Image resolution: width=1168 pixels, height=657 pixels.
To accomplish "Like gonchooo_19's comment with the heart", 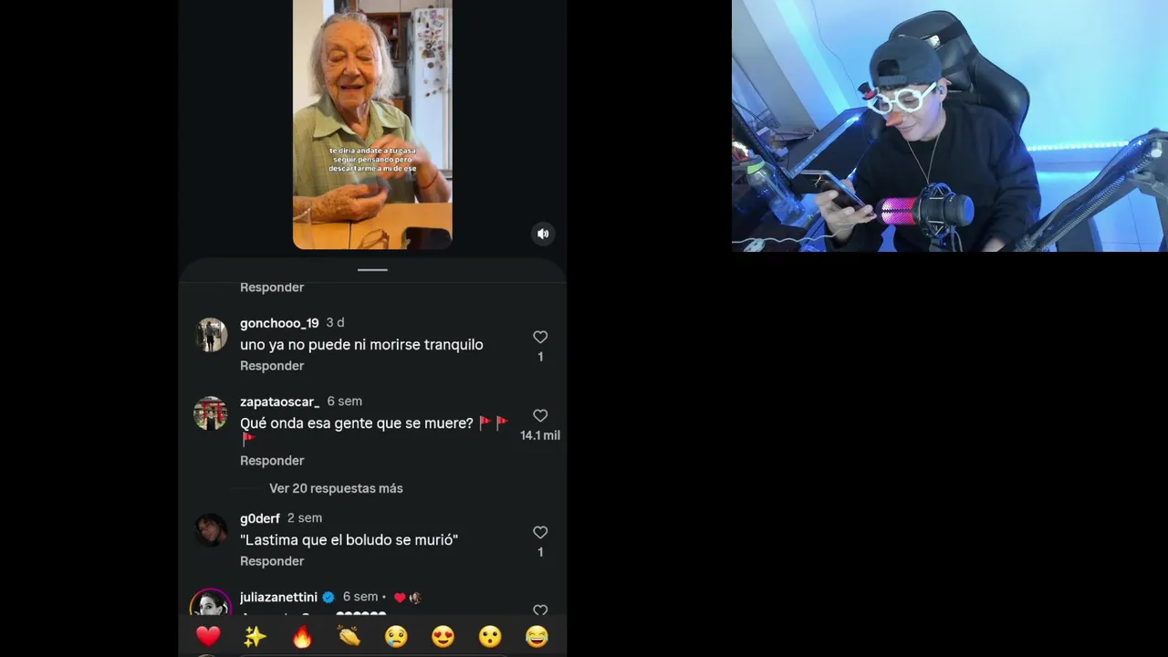I will [540, 337].
